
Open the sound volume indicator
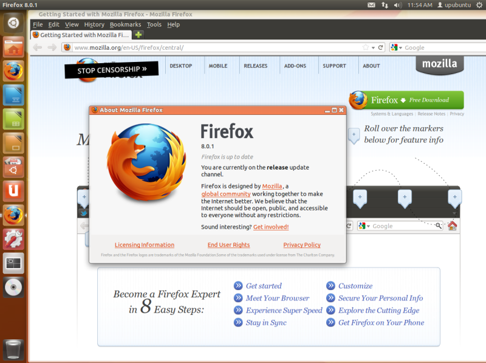(x=398, y=5)
